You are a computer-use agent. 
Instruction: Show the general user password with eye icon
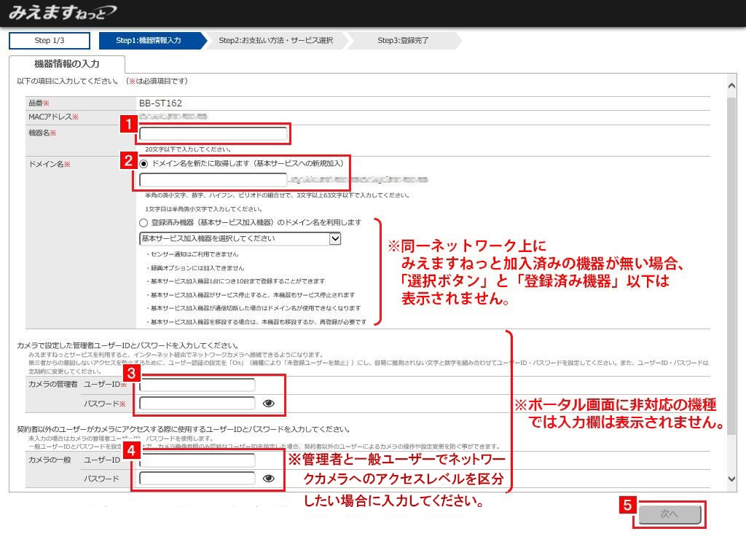(268, 479)
